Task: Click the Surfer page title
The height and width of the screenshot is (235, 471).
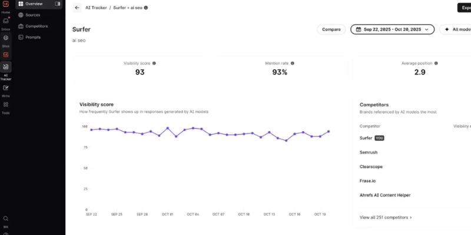Action: 81,29
